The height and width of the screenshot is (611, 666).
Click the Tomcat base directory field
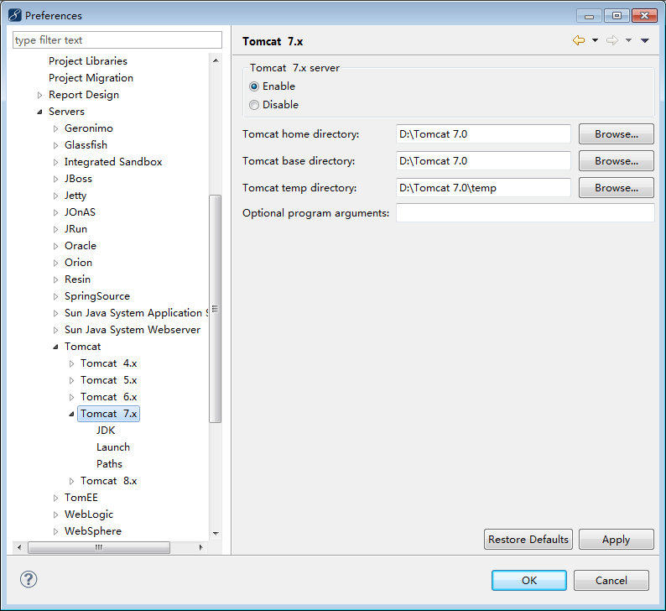pyautogui.click(x=483, y=161)
